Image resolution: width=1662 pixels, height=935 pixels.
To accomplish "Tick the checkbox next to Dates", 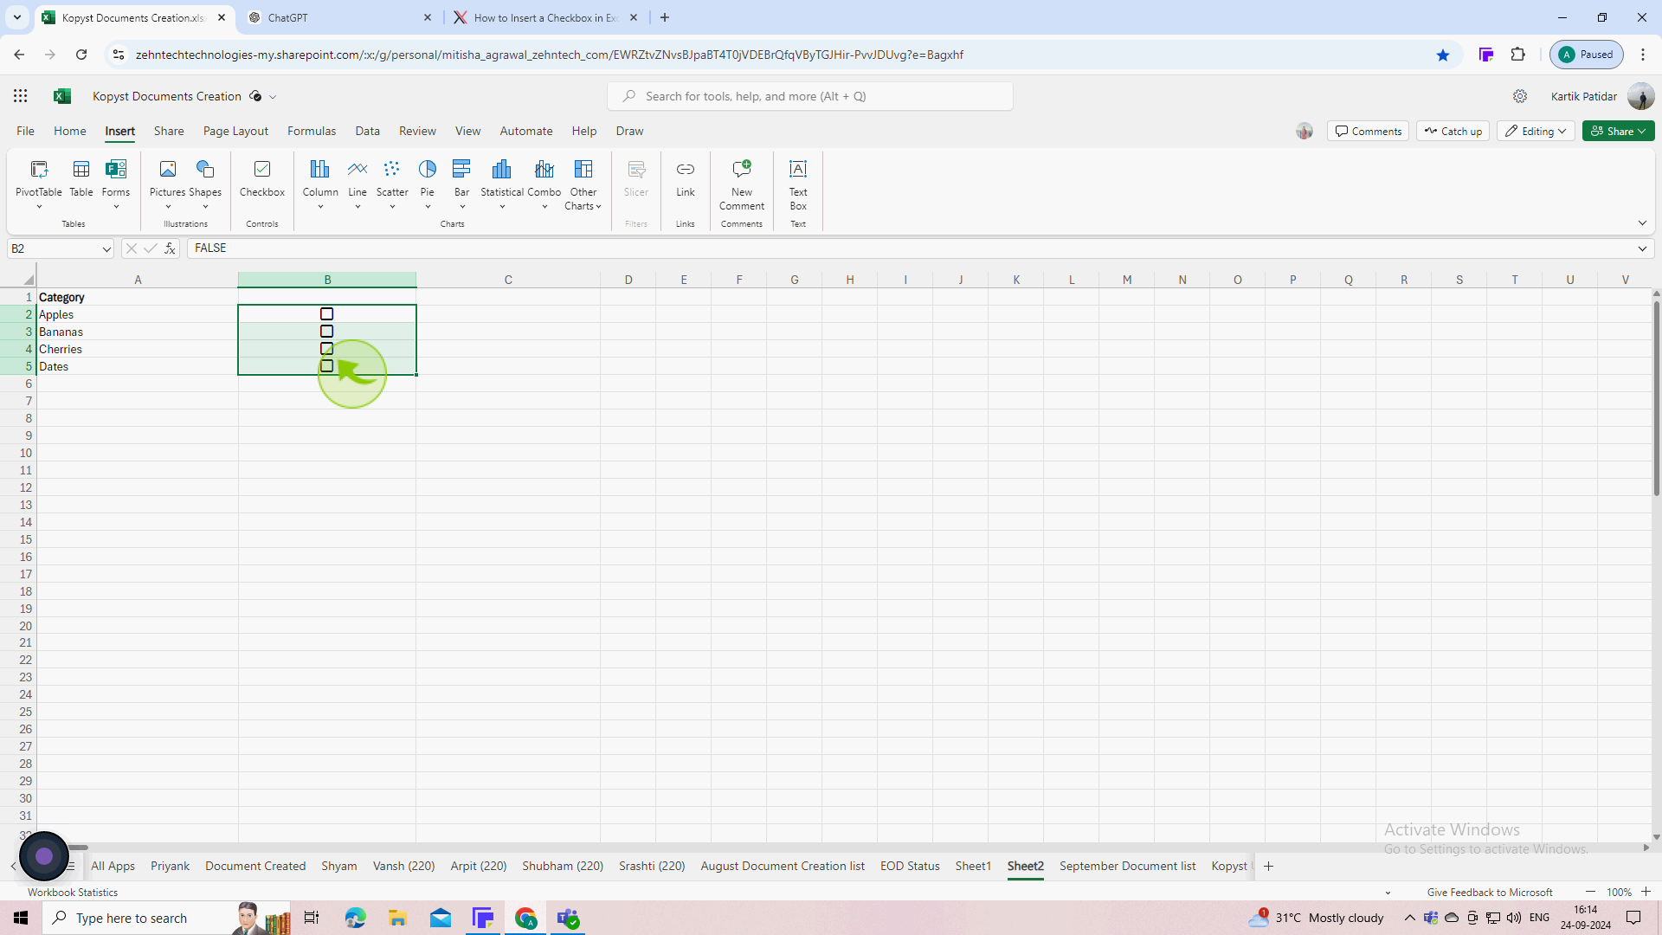I will point(327,366).
